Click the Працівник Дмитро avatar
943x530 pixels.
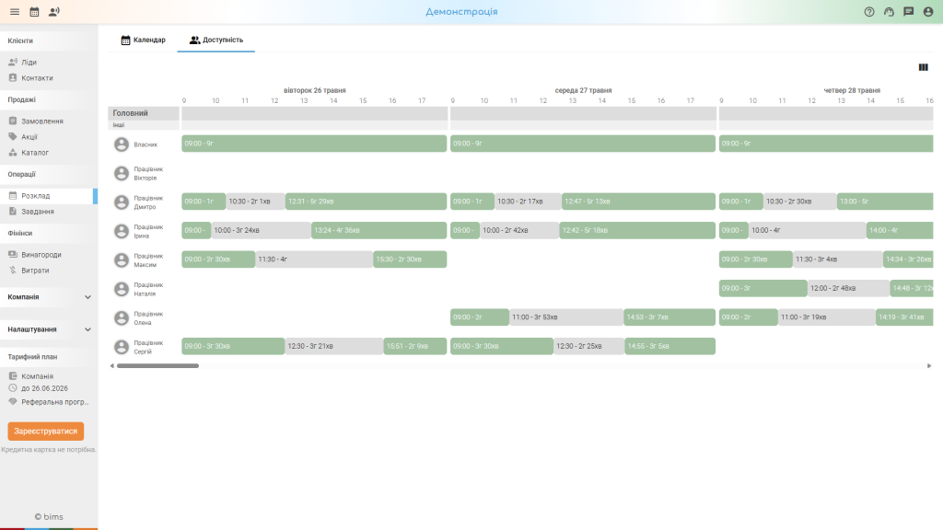(122, 202)
